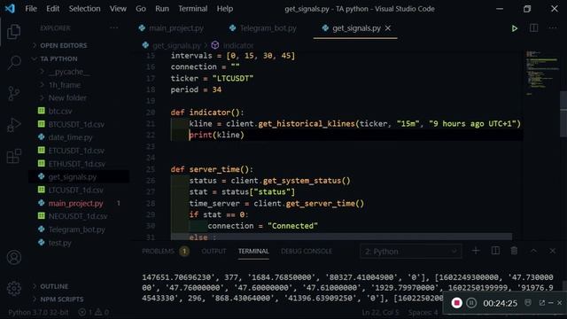
Task: Open editor More Actions ellipsis
Action: 552,28
